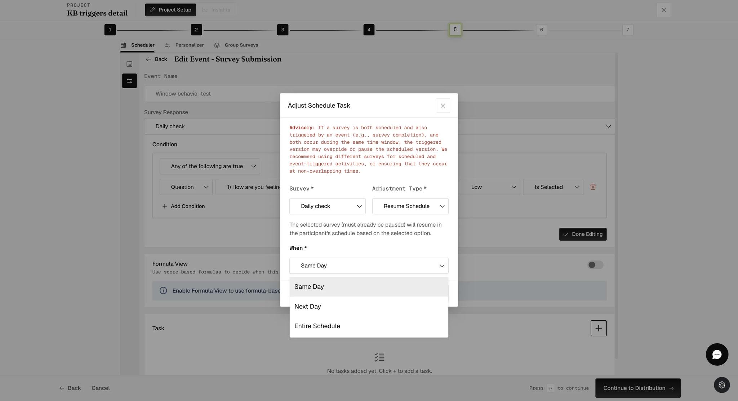Click the info icon in Formula View notice
The width and height of the screenshot is (738, 401).
(x=163, y=291)
